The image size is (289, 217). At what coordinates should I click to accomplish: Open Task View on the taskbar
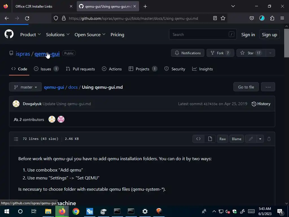tap(34, 211)
